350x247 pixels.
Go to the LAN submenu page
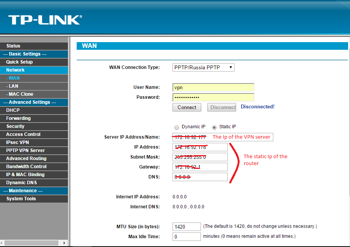[x=13, y=86]
